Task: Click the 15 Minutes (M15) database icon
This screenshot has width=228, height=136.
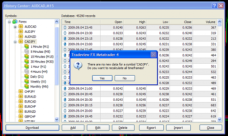Action: tap(27, 57)
